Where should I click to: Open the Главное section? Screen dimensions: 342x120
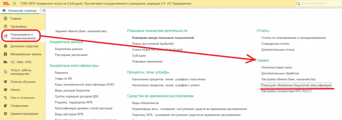(16, 19)
